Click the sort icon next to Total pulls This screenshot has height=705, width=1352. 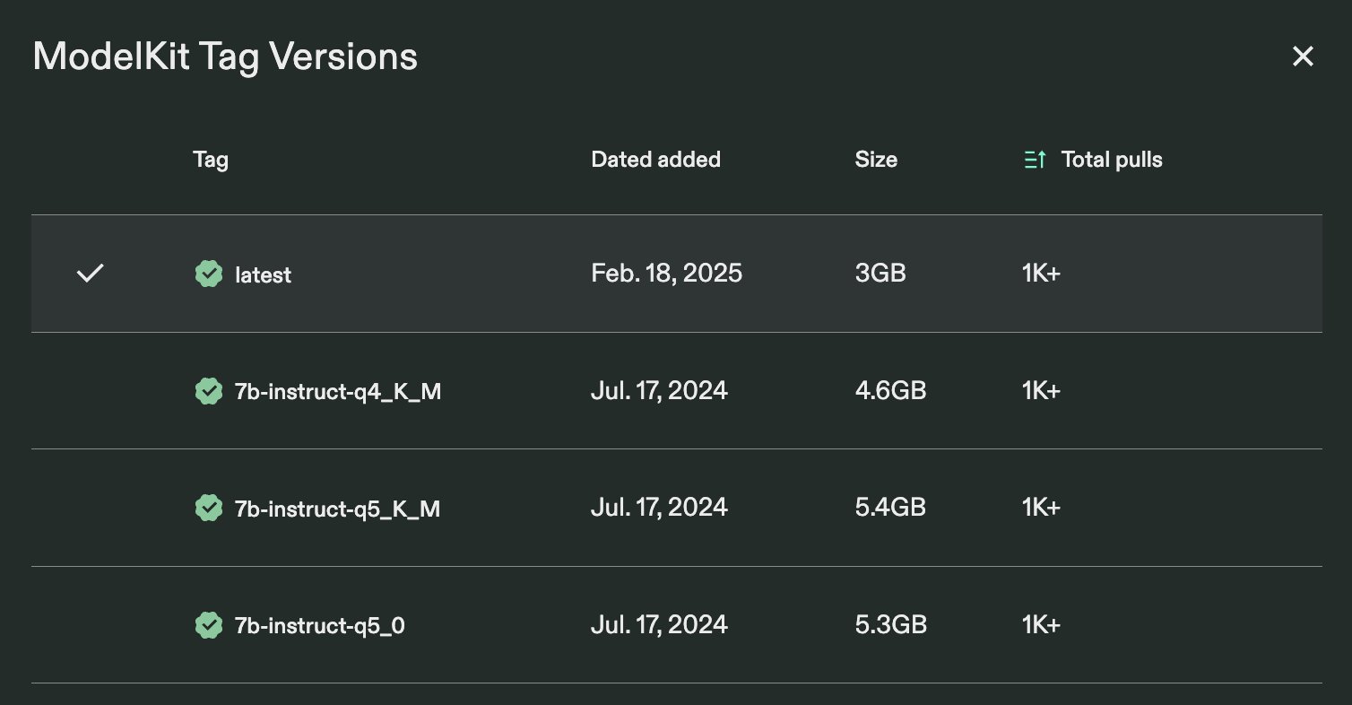pos(1035,159)
